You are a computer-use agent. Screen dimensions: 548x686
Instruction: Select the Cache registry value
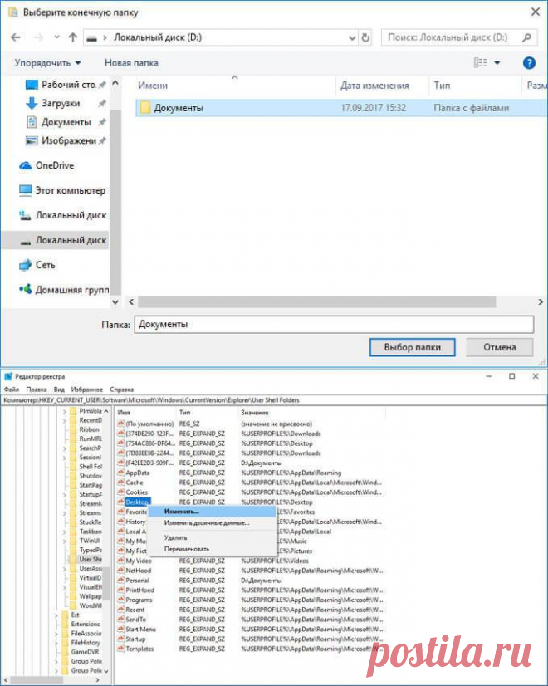pos(135,483)
